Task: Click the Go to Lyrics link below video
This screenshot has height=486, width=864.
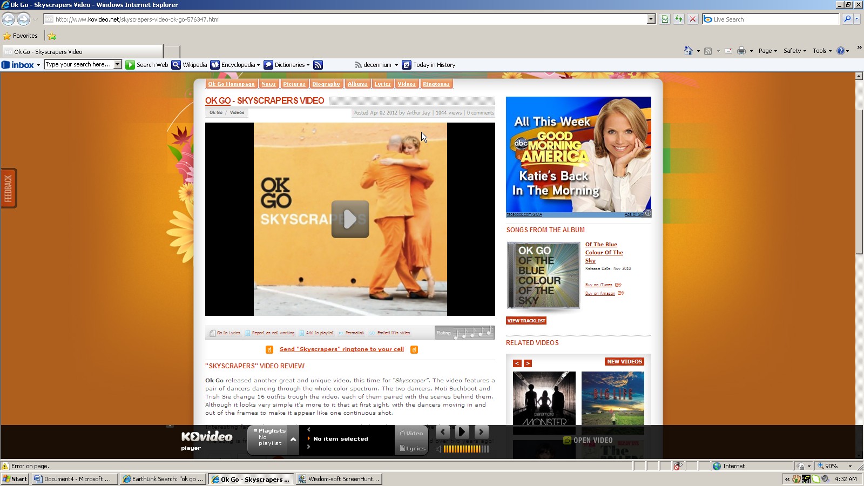Action: click(225, 333)
